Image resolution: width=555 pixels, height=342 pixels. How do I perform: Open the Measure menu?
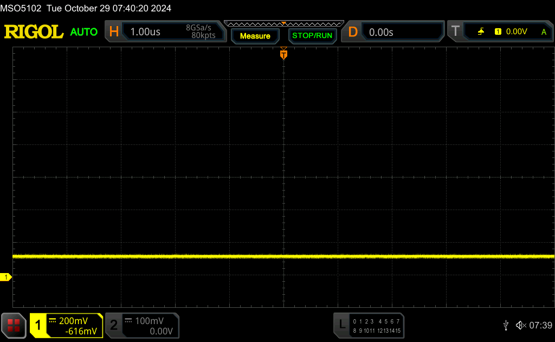point(255,36)
